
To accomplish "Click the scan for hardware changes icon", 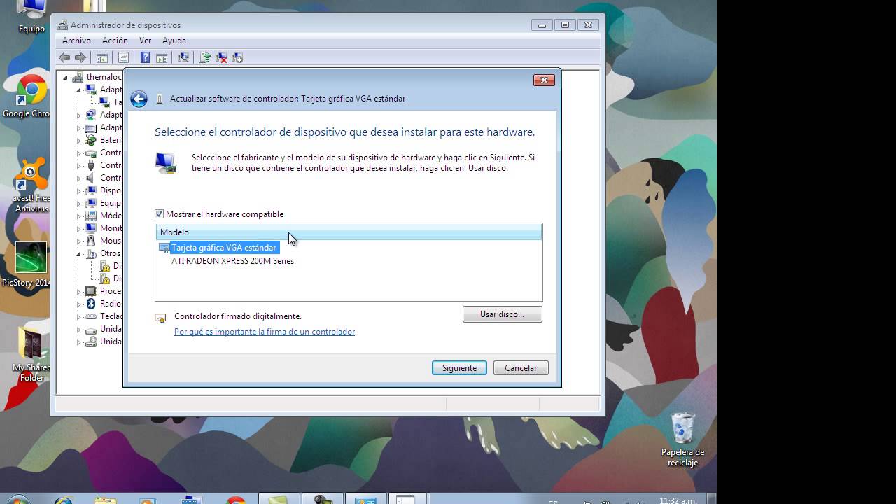I will [183, 58].
